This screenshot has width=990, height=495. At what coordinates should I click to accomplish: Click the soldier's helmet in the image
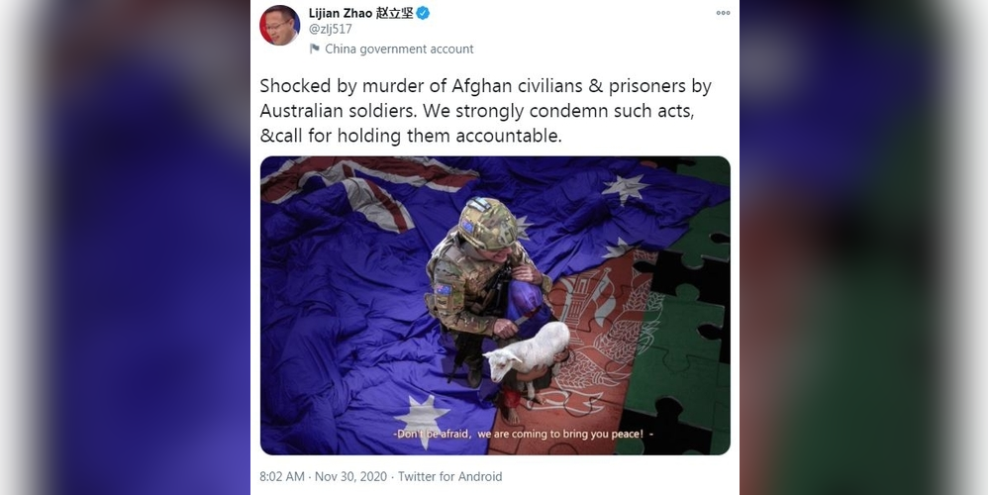tap(487, 223)
